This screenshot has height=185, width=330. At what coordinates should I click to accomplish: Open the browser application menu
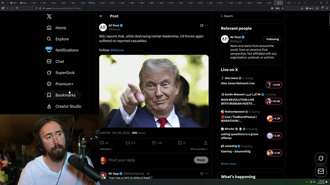[326, 8]
